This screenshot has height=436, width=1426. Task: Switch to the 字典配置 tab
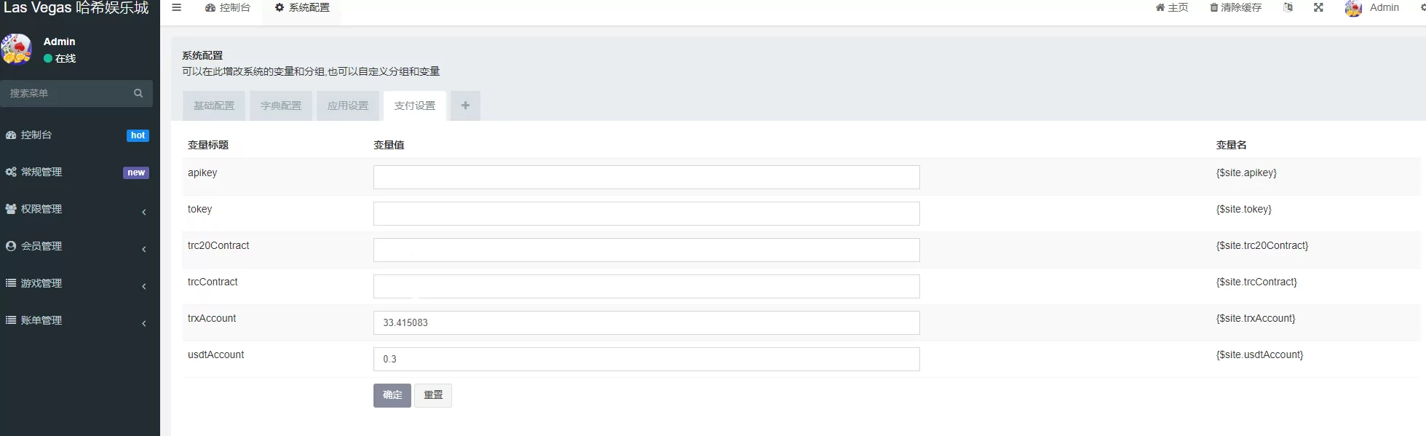(281, 106)
